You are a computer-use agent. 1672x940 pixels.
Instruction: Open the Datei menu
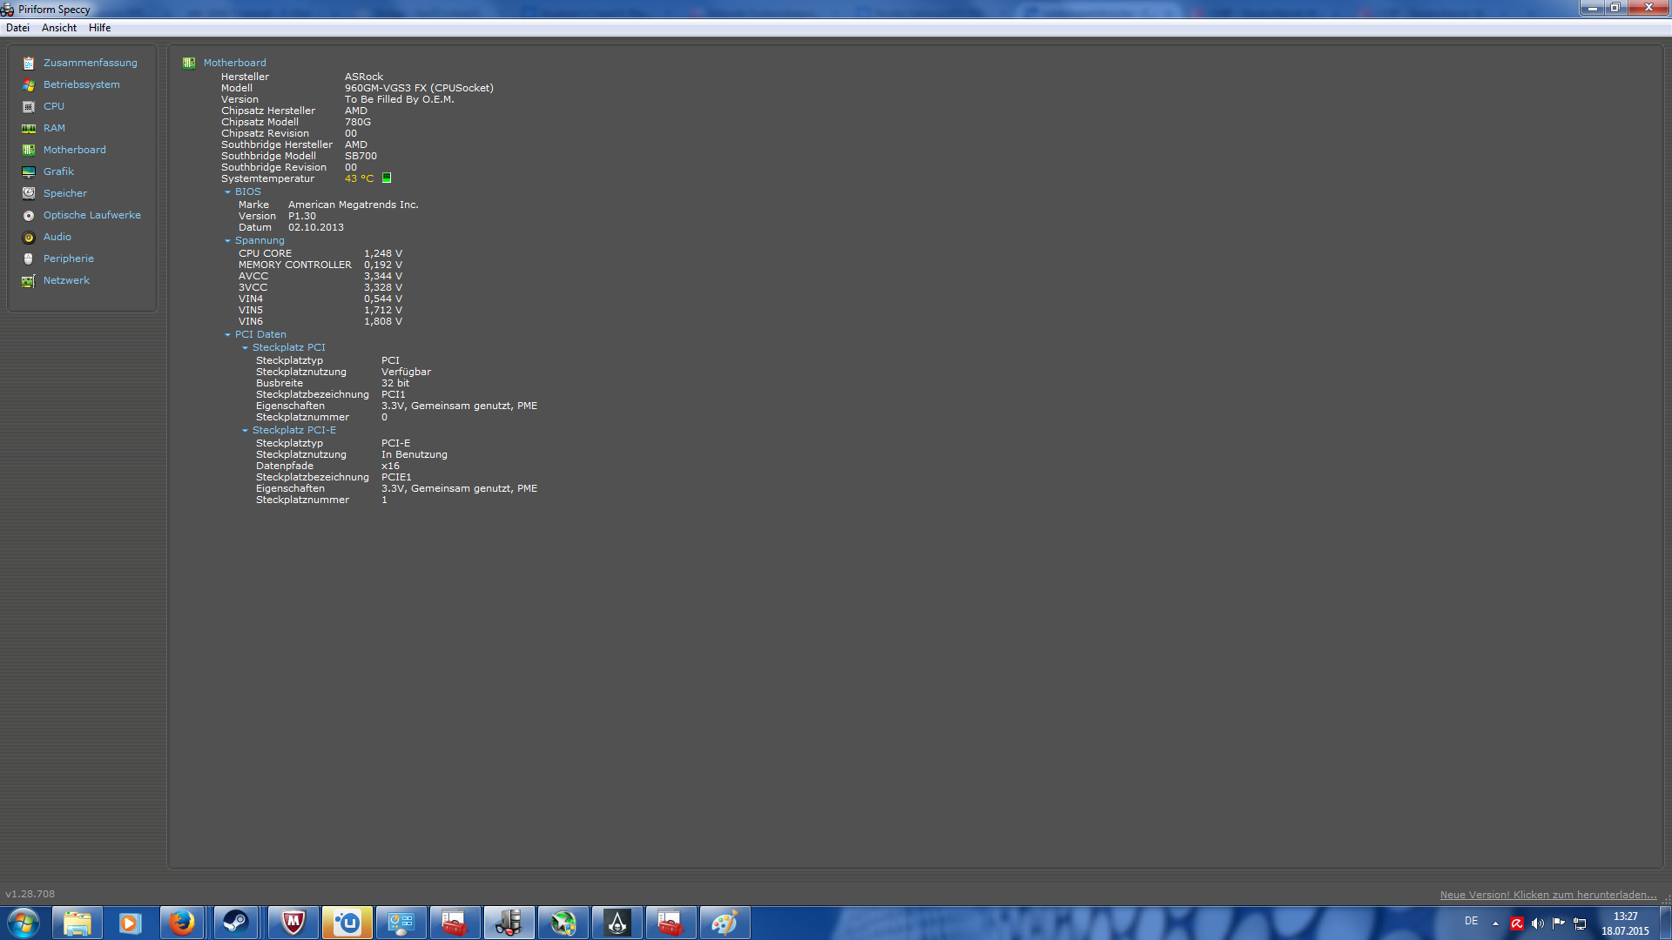(17, 28)
